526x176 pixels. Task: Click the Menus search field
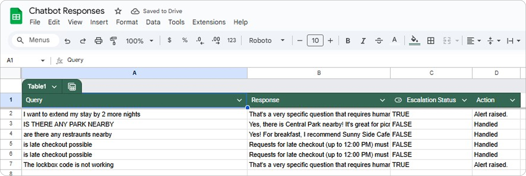(36, 40)
